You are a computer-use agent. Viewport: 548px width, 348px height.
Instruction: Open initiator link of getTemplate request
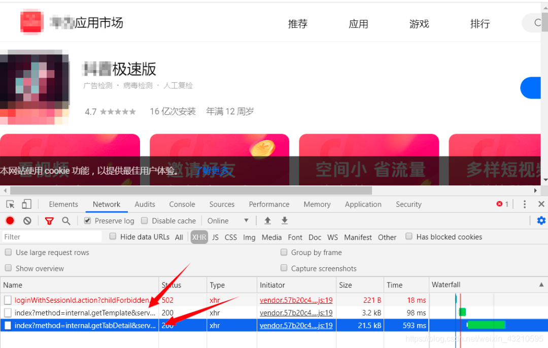point(296,312)
